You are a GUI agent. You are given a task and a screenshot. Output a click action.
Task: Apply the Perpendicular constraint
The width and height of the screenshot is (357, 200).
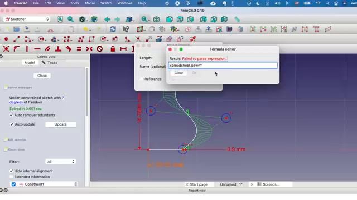(58, 49)
